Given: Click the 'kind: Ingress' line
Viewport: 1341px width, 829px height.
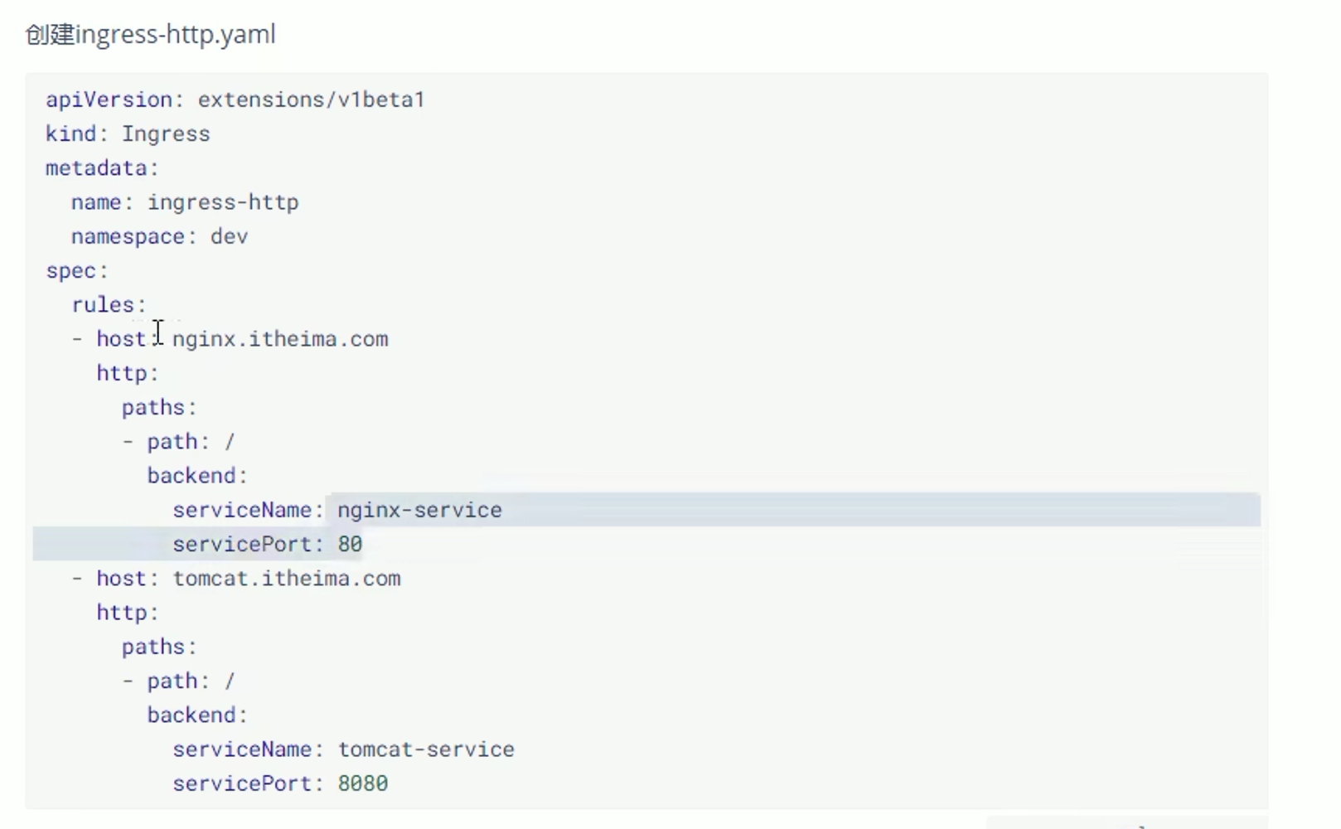Looking at the screenshot, I should coord(128,133).
